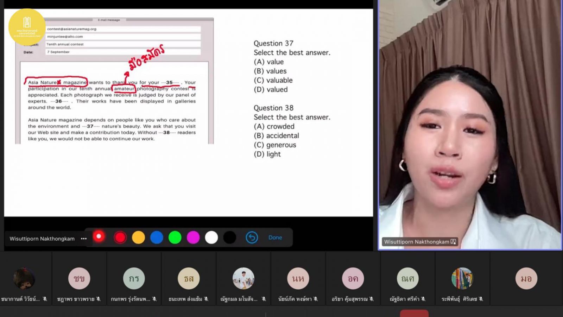Viewport: 563px width, 317px height.
Task: Click the presenter name label icon
Action: [453, 242]
